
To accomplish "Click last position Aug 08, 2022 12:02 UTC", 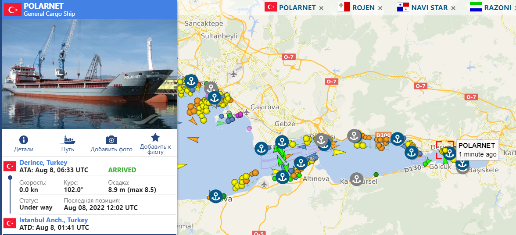I will 101,208.
